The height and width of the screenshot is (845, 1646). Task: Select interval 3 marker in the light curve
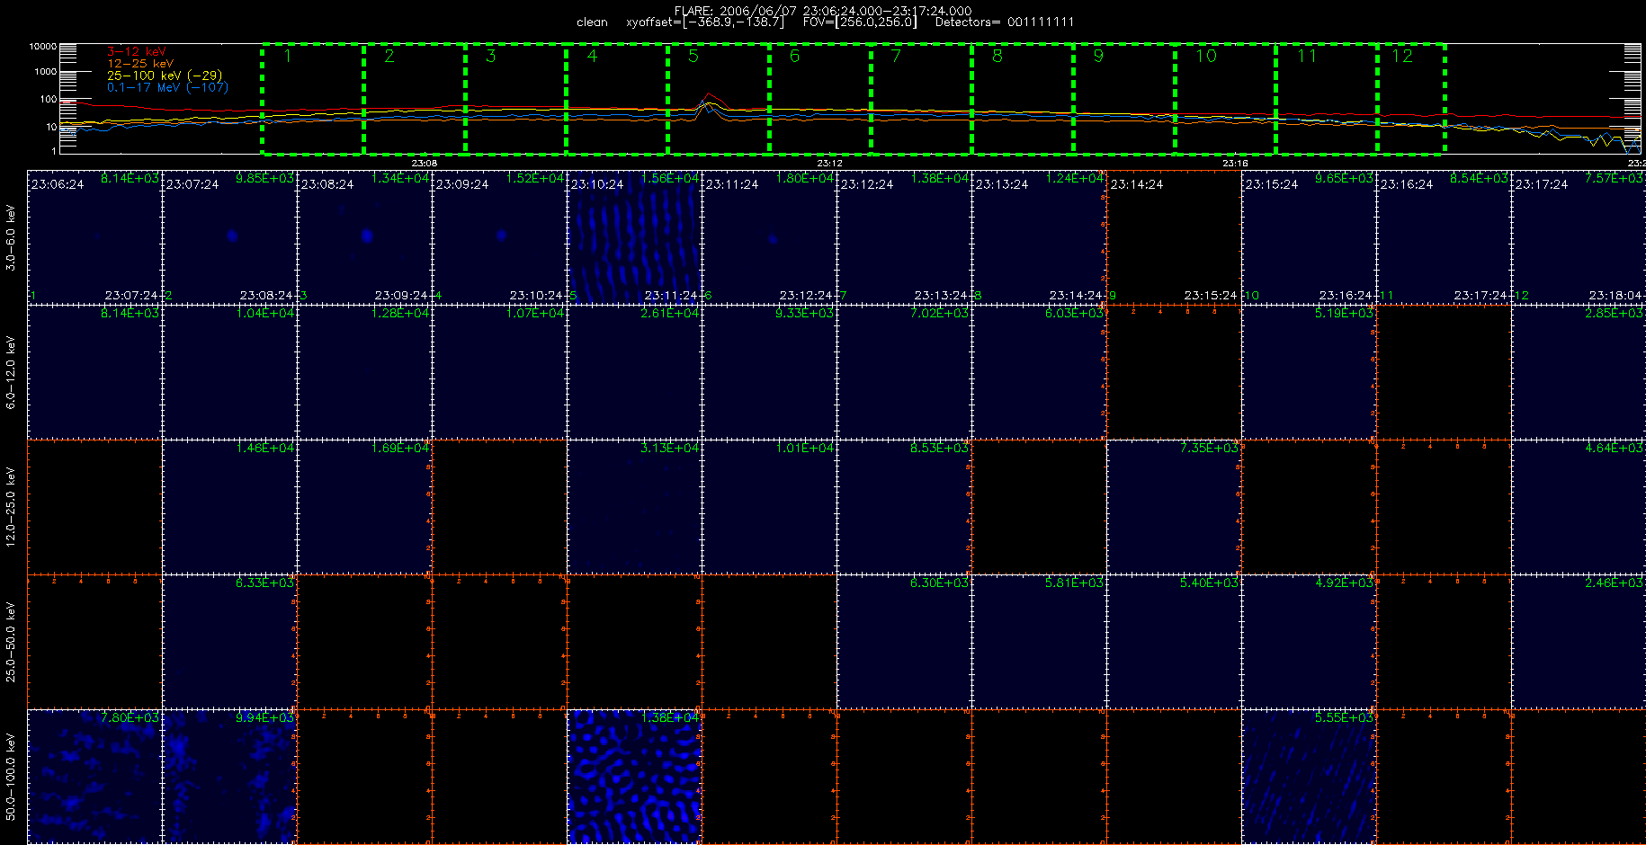pos(490,57)
